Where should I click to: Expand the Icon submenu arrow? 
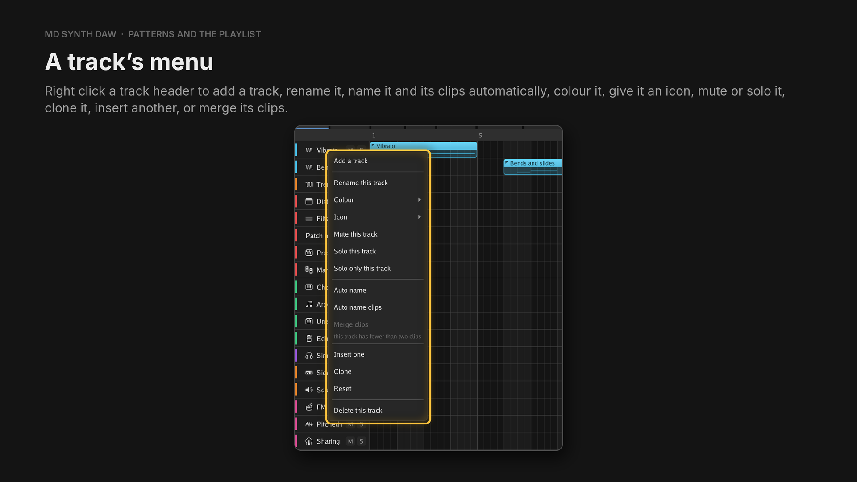[419, 217]
